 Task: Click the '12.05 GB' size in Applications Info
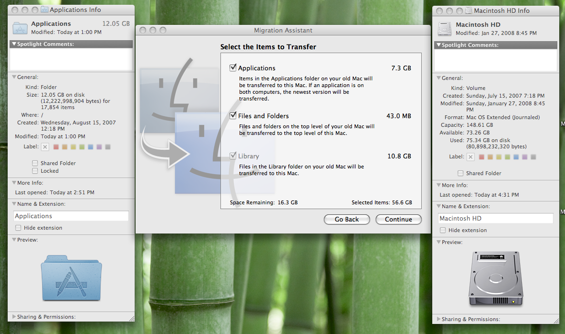tap(116, 23)
